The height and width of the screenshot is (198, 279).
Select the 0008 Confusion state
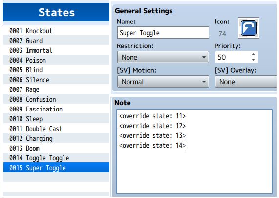click(x=56, y=99)
